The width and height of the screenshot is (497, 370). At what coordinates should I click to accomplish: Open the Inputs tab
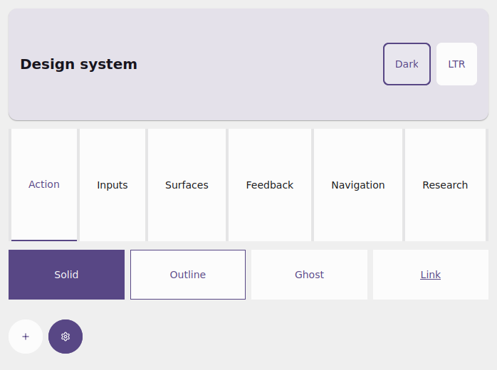[113, 185]
